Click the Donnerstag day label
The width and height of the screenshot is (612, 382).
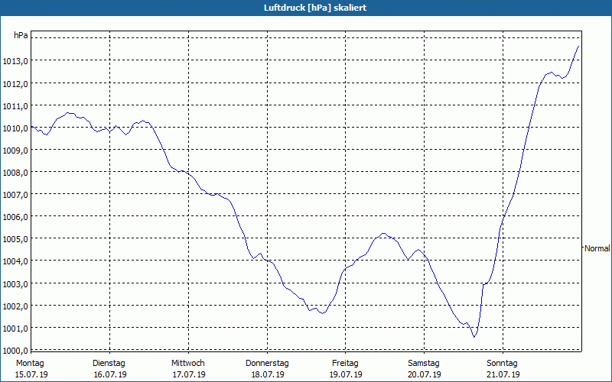tap(267, 364)
